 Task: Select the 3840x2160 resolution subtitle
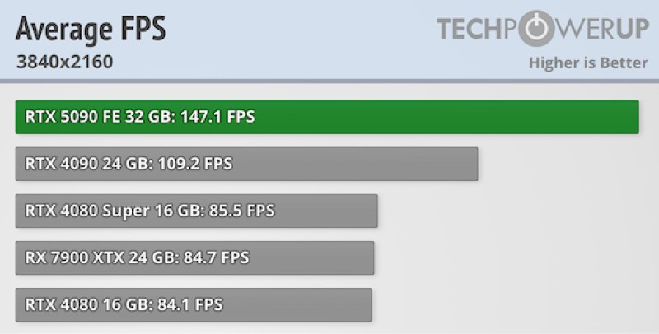coord(65,62)
